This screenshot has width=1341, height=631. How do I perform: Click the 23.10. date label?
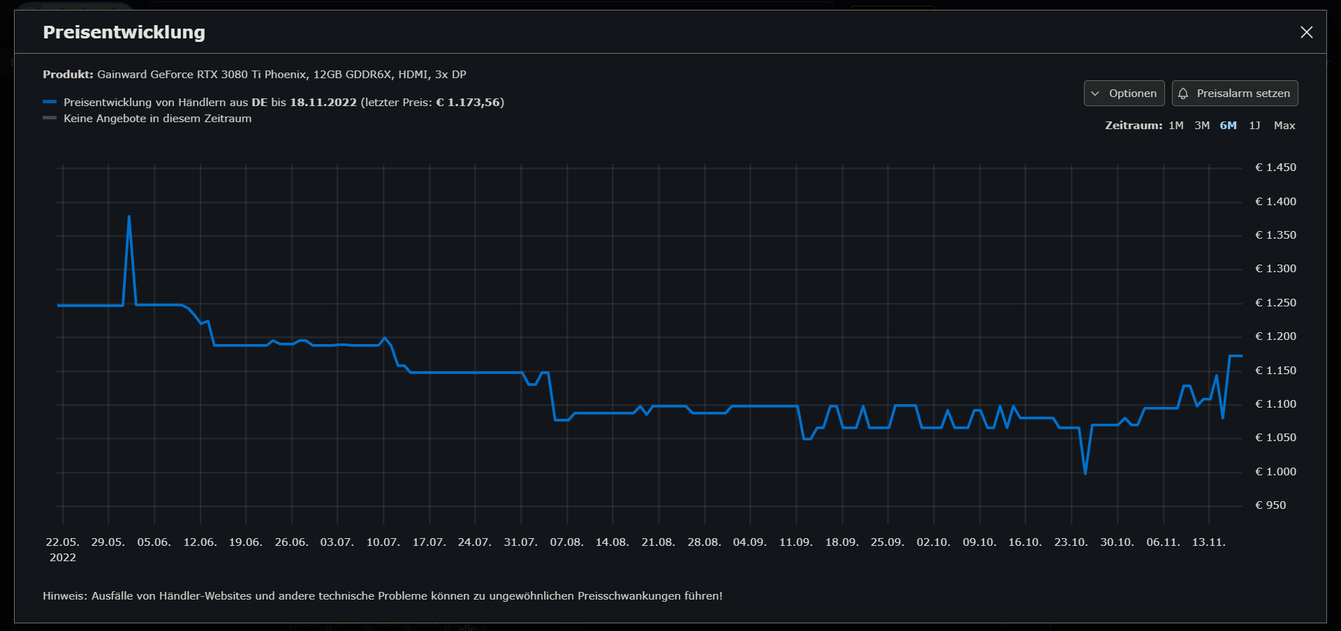1071,542
